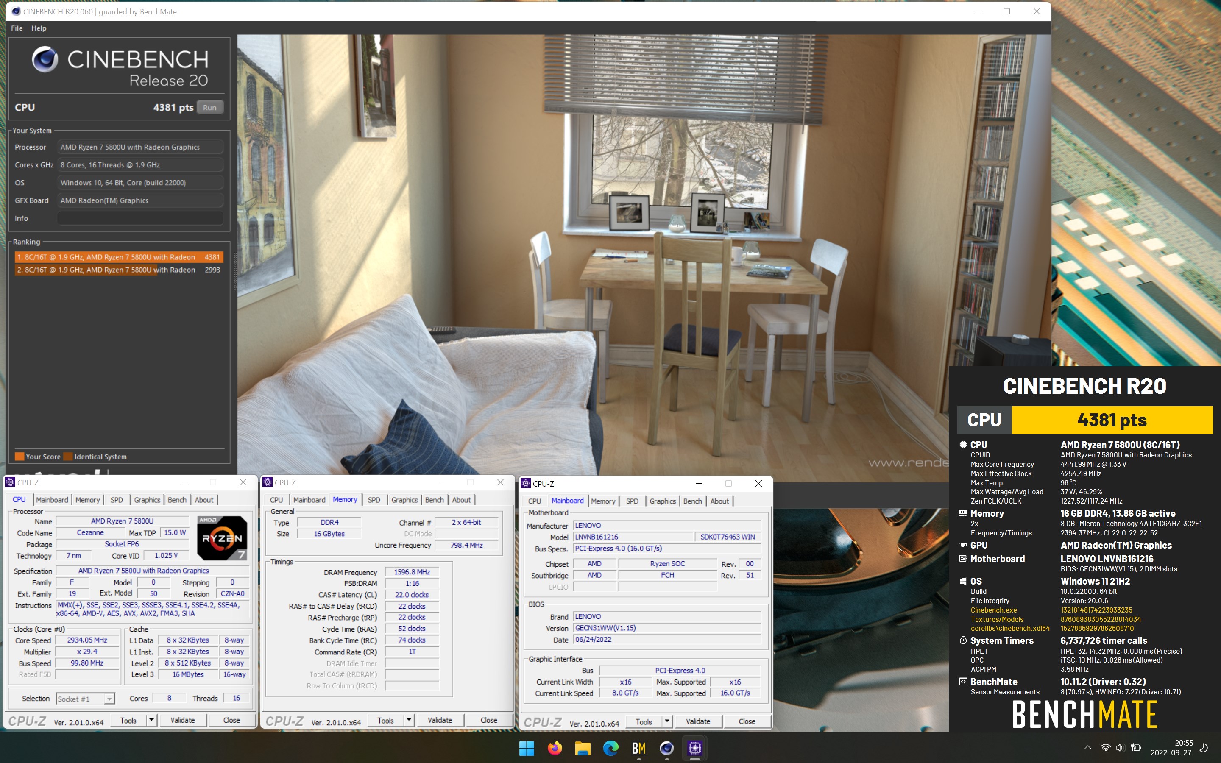This screenshot has width=1221, height=763.
Task: Click the Info input field in Cinebench
Action: coord(140,218)
